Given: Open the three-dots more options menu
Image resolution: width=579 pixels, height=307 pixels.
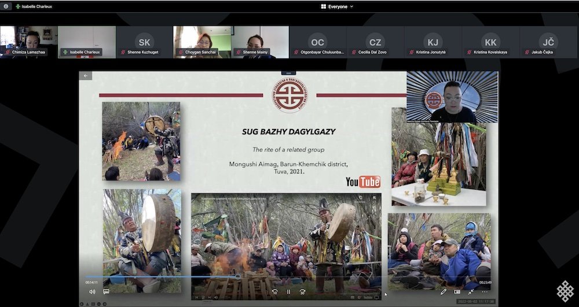Looking at the screenshot, I should click(x=485, y=292).
